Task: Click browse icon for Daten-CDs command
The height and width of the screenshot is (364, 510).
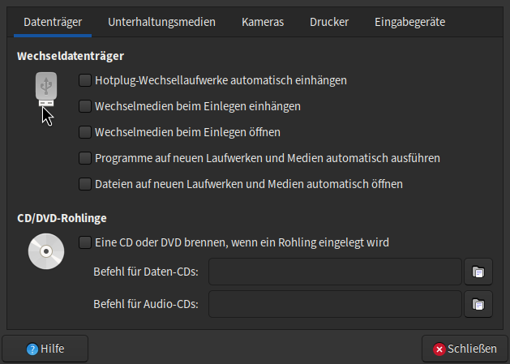Action: pyautogui.click(x=478, y=272)
